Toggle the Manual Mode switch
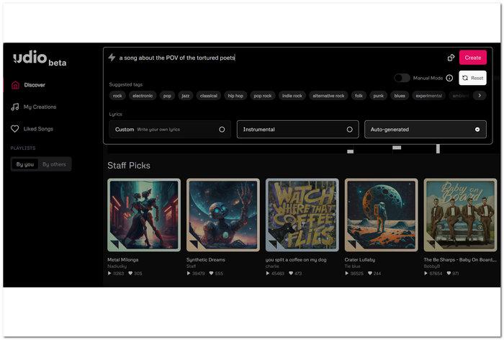This screenshot has width=504, height=340. pos(402,78)
